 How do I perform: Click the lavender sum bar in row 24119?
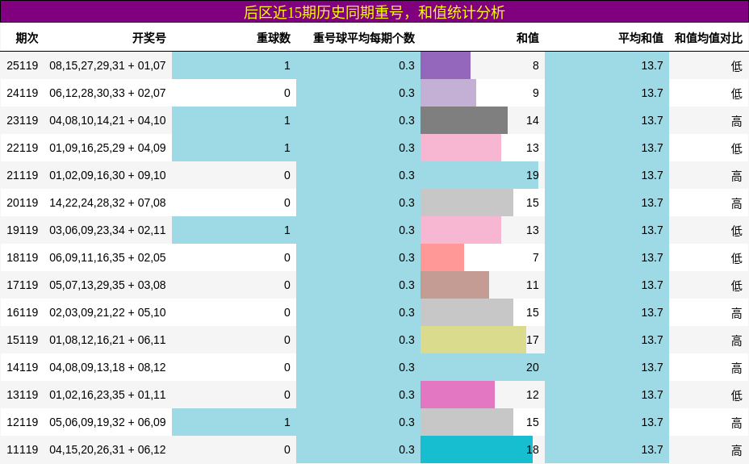[x=448, y=93]
